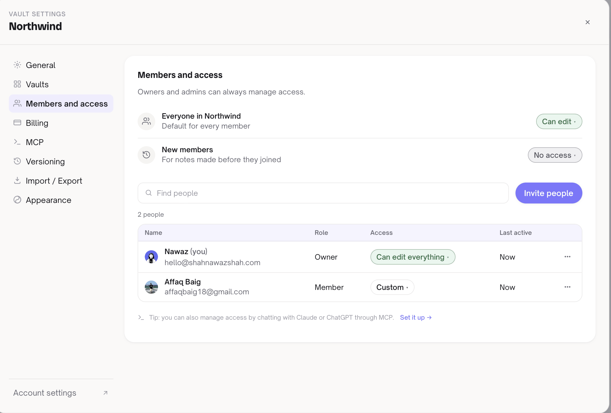Screen dimensions: 611x413
Task: Click the Versioning history icon in sidebar
Action: (17, 161)
